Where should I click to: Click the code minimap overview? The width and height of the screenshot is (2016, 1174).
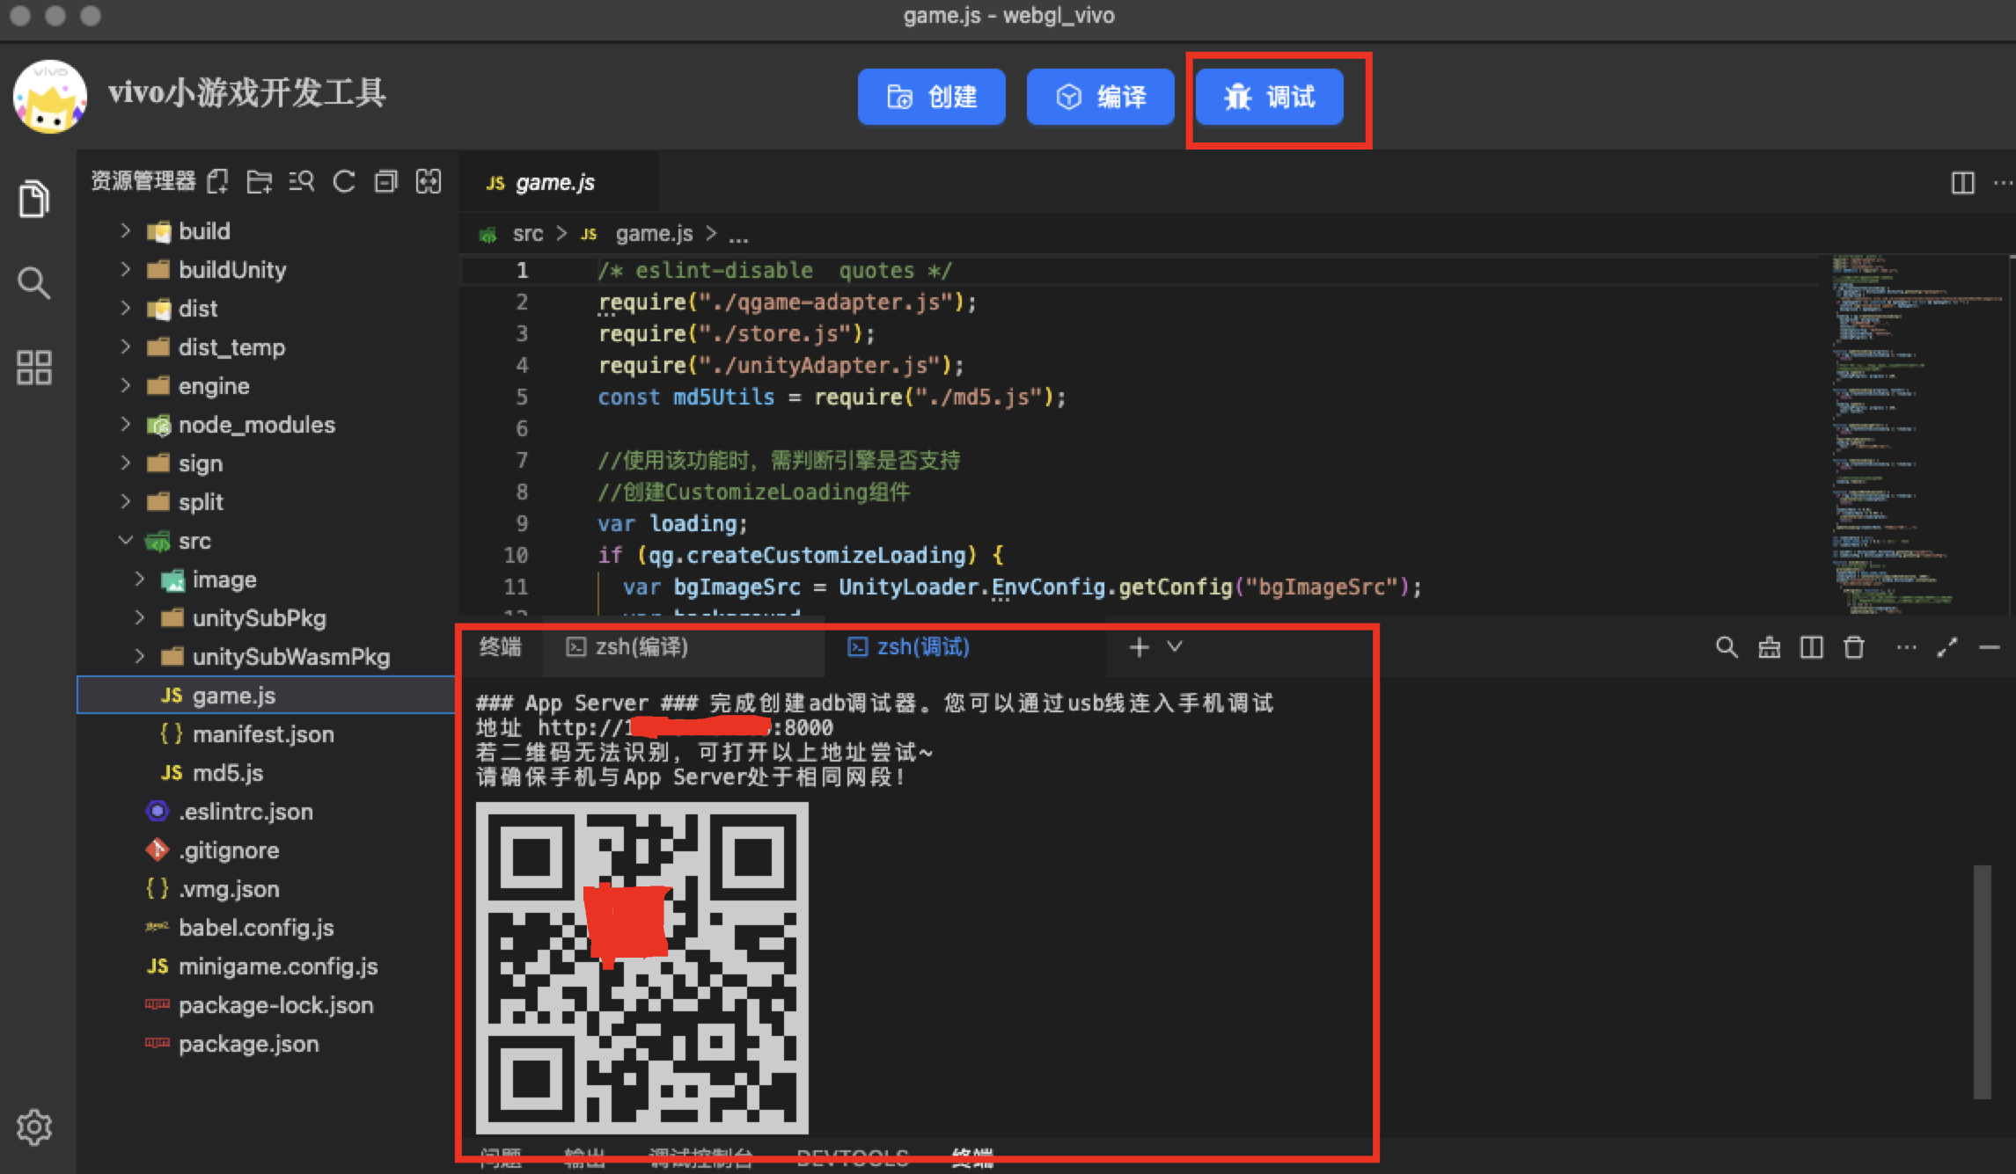[1917, 434]
